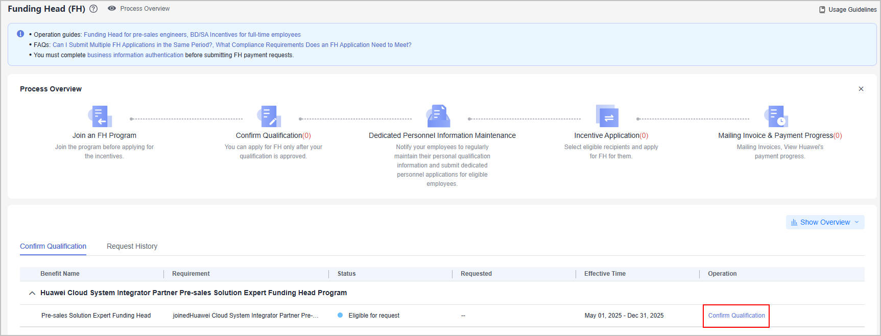
Task: Click the Join an FH Program icon
Action: [x=101, y=116]
